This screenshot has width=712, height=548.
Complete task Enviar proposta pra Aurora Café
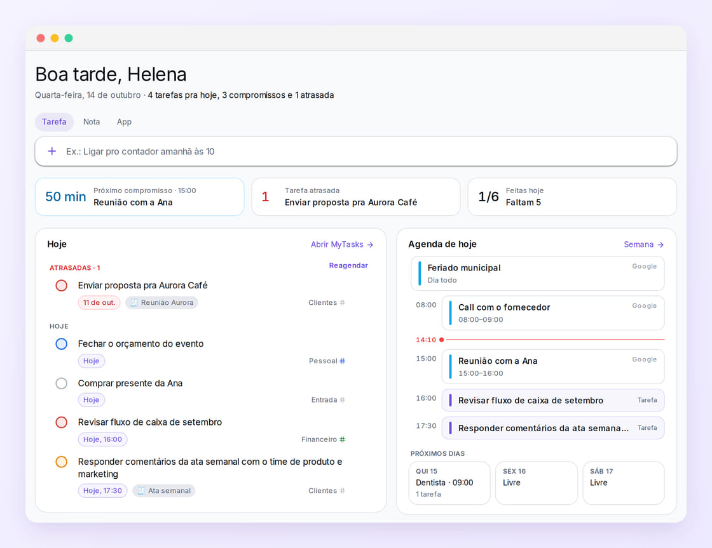[61, 285]
